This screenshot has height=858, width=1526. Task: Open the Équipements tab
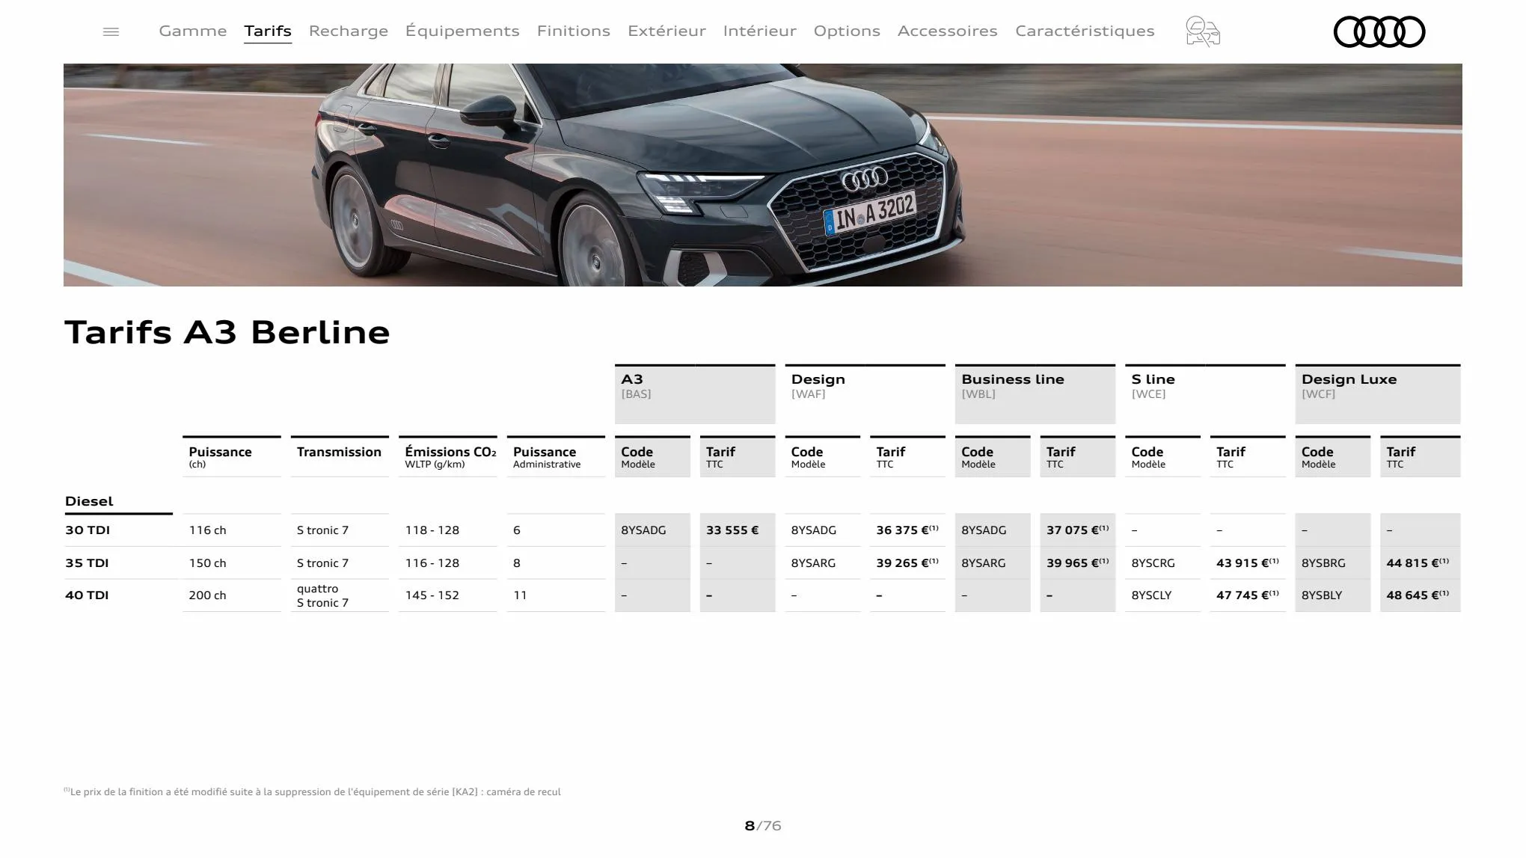[x=462, y=31]
